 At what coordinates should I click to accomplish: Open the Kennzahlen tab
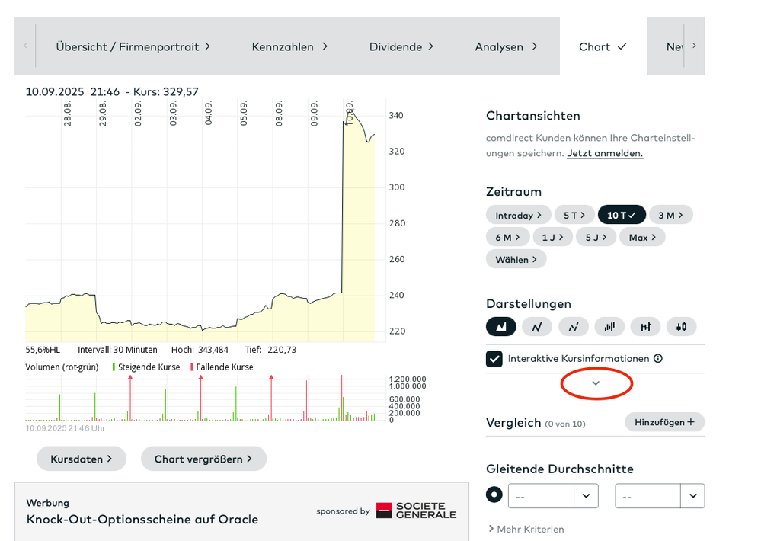click(289, 46)
